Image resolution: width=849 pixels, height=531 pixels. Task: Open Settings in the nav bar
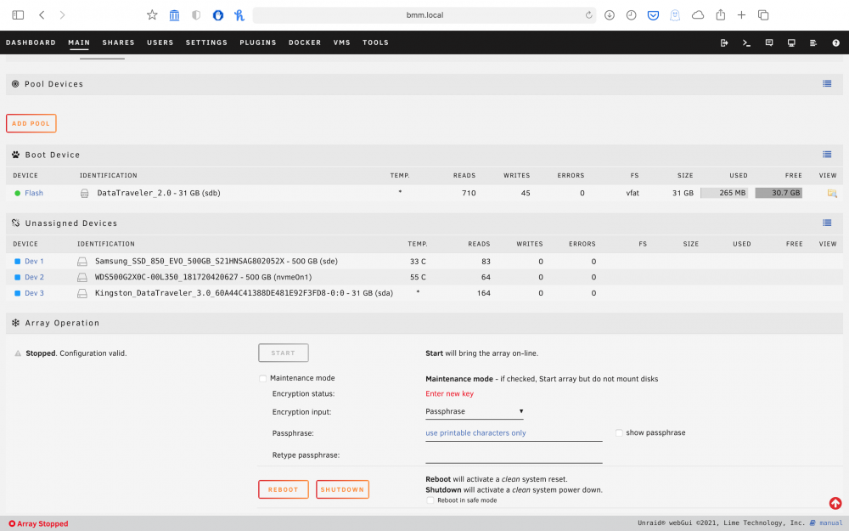tap(206, 42)
